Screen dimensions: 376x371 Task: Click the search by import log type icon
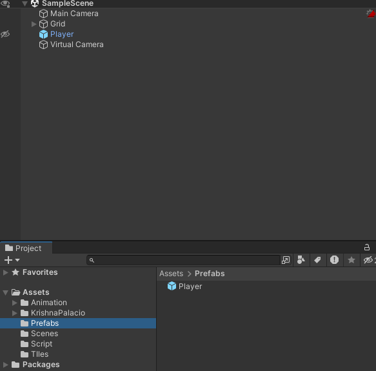click(x=334, y=260)
